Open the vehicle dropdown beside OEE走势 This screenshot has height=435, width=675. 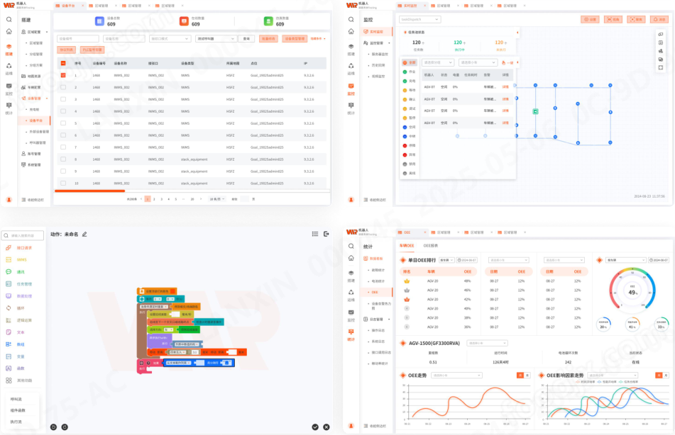pos(457,375)
